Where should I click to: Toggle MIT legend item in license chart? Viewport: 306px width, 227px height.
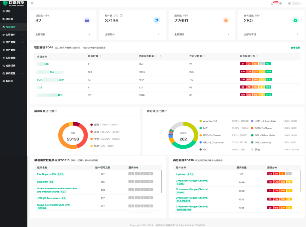point(203,128)
